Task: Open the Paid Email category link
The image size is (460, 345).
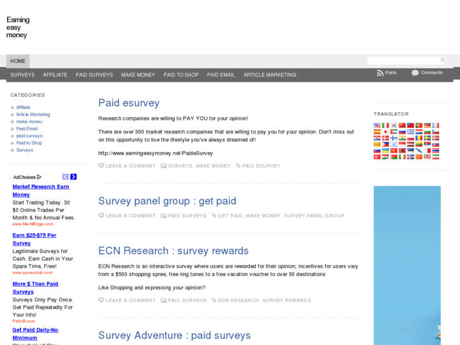Action: pos(27,129)
